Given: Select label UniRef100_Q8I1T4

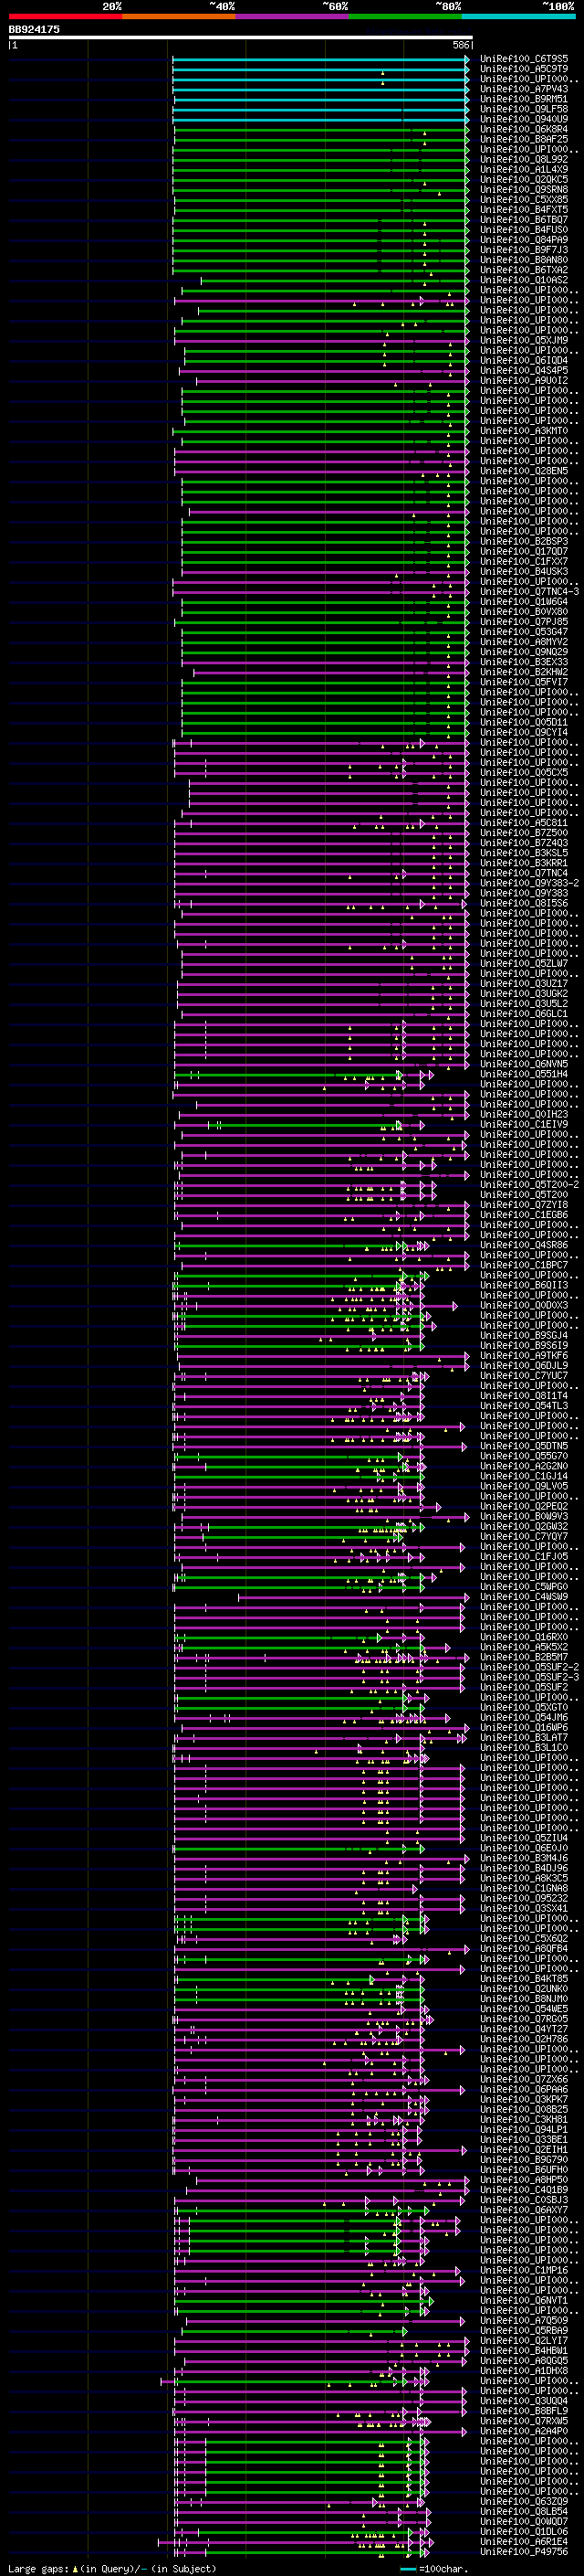Looking at the screenshot, I should [524, 1395].
